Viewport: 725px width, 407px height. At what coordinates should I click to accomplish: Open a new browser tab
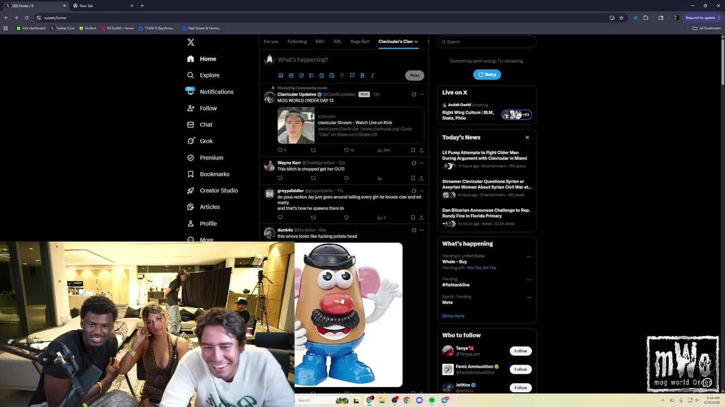point(142,6)
